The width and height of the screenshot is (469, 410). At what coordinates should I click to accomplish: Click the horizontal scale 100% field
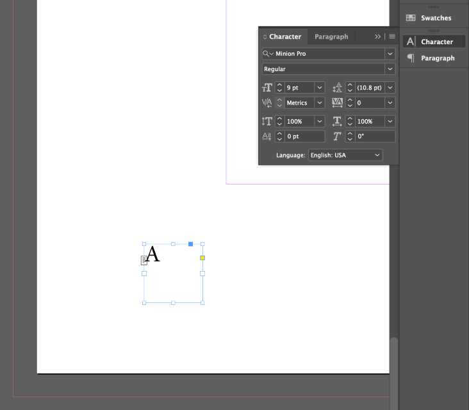tap(370, 122)
